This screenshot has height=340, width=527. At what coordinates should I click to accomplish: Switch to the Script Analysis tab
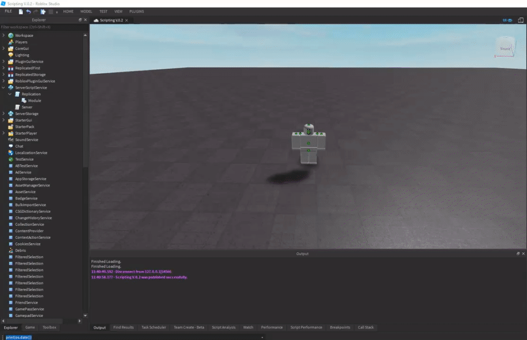(x=223, y=327)
